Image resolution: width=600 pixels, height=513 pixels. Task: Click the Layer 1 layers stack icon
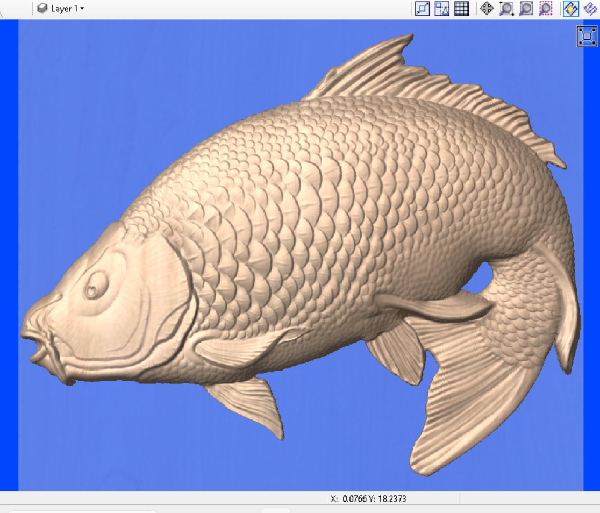[40, 8]
